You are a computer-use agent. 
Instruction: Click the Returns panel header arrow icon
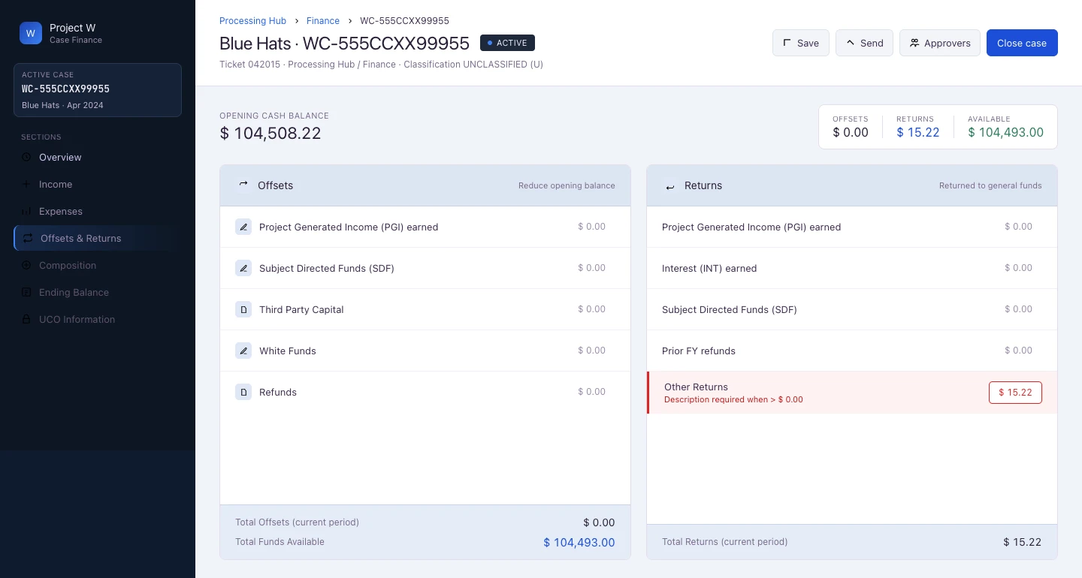[x=670, y=186]
